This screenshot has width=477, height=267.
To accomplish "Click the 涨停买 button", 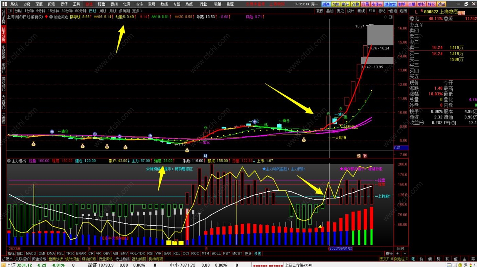I will click(377, 4).
